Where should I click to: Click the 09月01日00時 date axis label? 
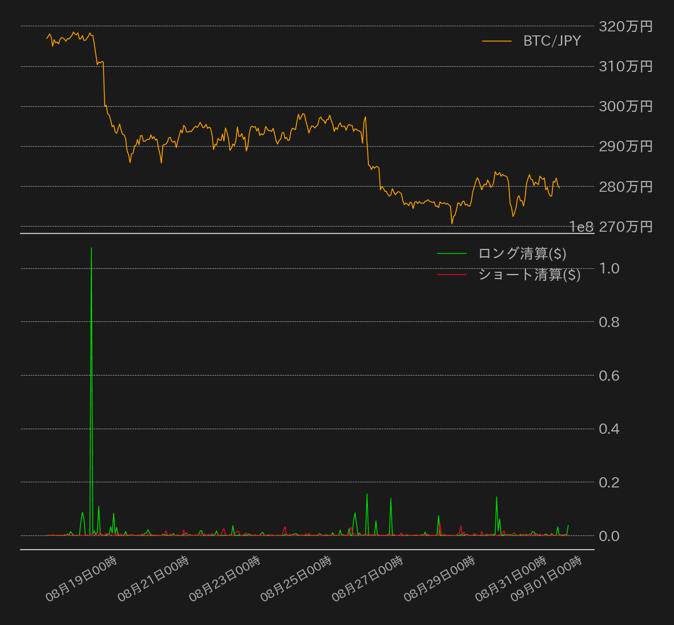[x=547, y=578]
